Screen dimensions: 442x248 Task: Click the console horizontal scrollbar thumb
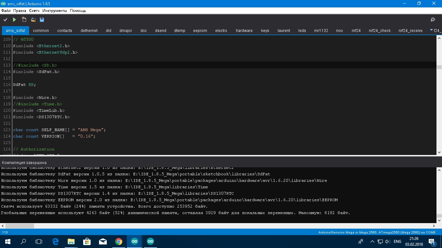[x=19, y=226]
